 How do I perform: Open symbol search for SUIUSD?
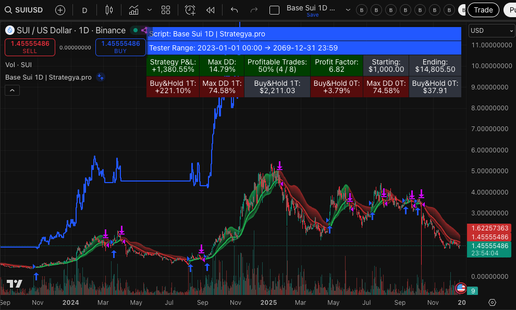click(x=24, y=10)
